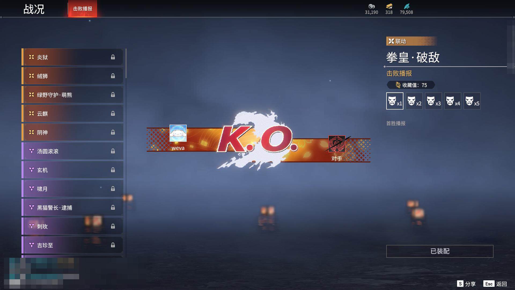Open the 击败播报 tab
Viewport: 515px width, 290px height.
[82, 9]
